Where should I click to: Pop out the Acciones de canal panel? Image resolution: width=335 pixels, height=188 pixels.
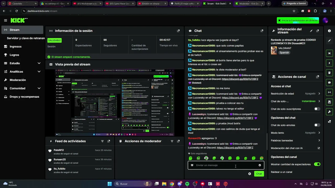(x=317, y=77)
